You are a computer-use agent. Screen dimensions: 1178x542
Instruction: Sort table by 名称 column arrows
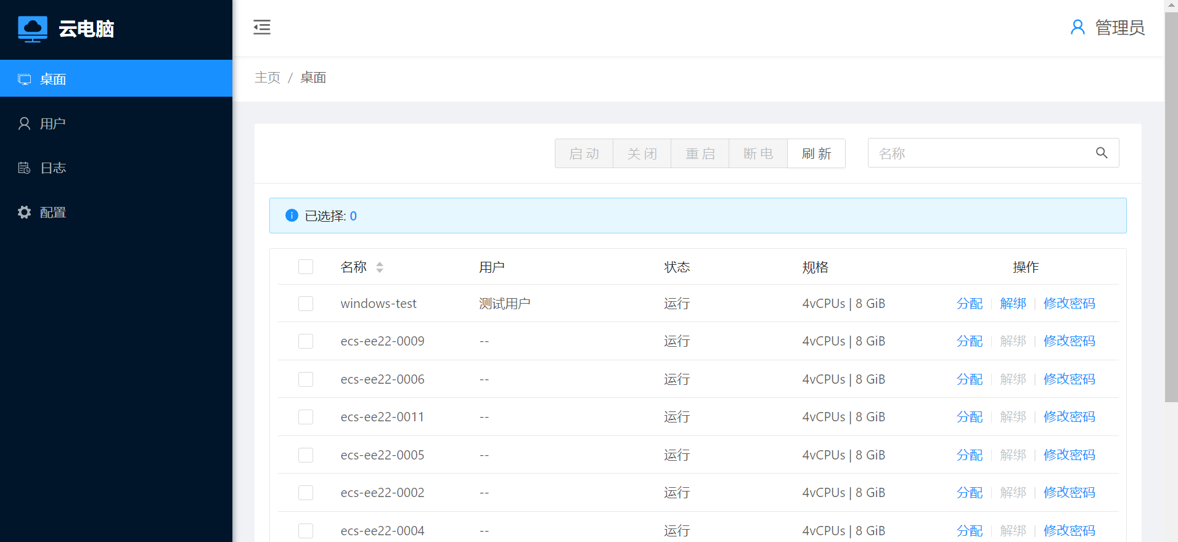380,267
